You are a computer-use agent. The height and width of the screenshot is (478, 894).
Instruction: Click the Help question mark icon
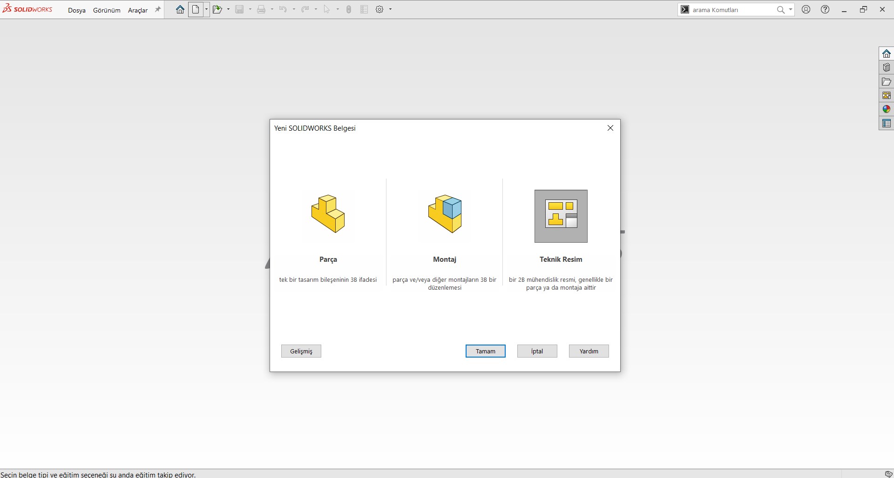[825, 9]
